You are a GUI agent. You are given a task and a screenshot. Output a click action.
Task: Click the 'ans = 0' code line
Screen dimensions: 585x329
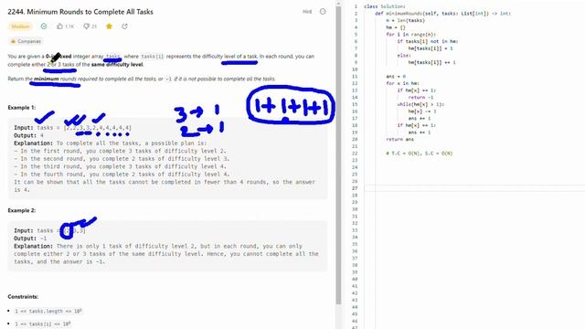tap(396, 76)
